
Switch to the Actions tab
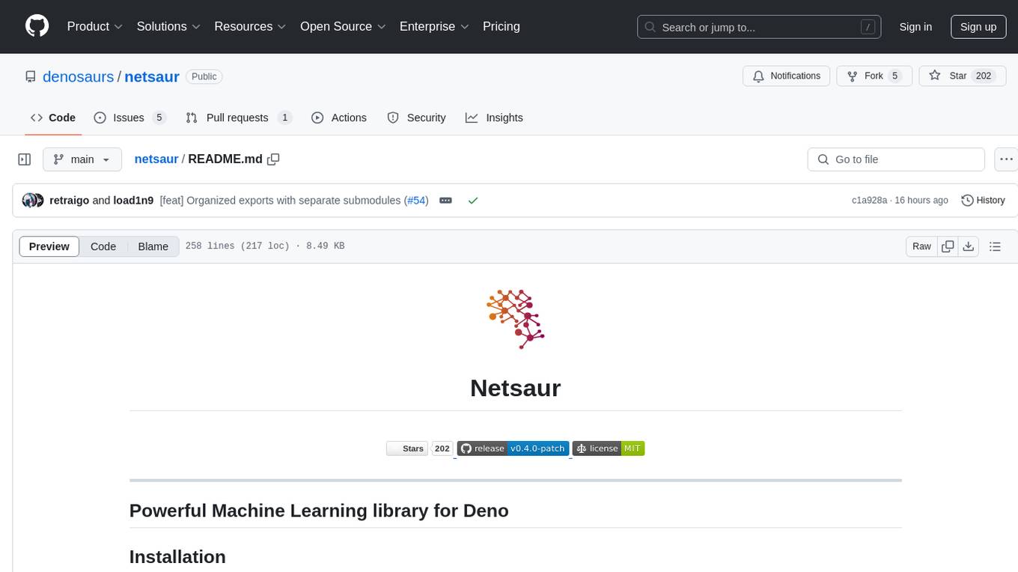point(339,118)
